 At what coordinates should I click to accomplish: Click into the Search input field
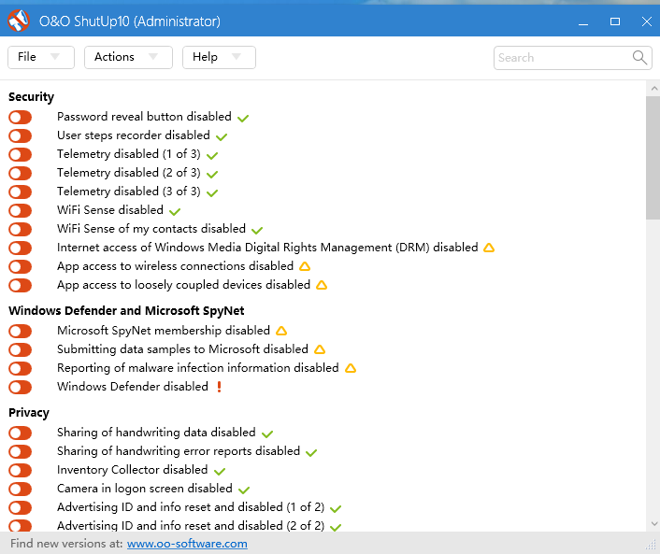pyautogui.click(x=561, y=58)
